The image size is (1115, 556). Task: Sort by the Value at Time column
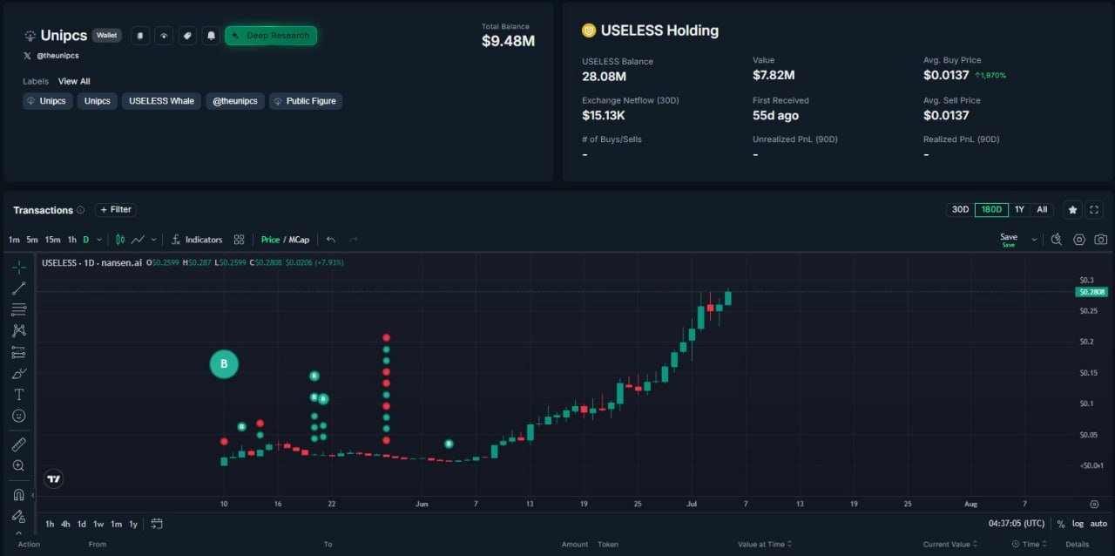point(765,545)
